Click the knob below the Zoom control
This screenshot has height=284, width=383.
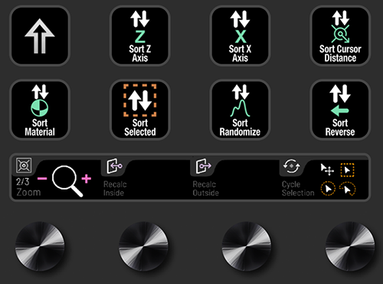pyautogui.click(x=40, y=246)
